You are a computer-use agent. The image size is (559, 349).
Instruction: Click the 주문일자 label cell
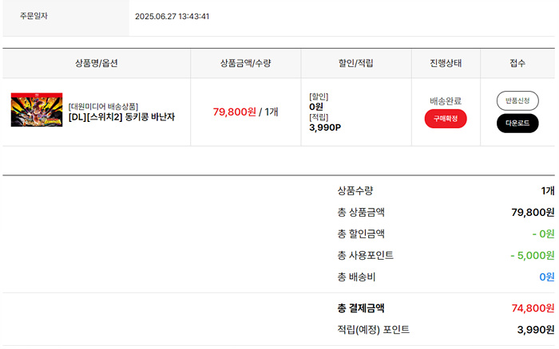pos(66,18)
